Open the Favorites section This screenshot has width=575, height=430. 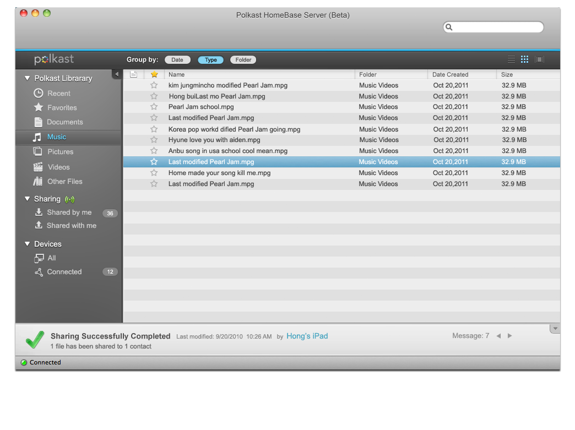pyautogui.click(x=62, y=108)
